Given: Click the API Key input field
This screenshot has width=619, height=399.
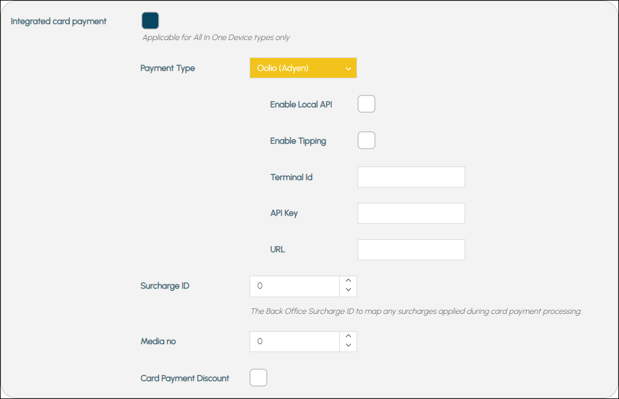Looking at the screenshot, I should tap(411, 213).
